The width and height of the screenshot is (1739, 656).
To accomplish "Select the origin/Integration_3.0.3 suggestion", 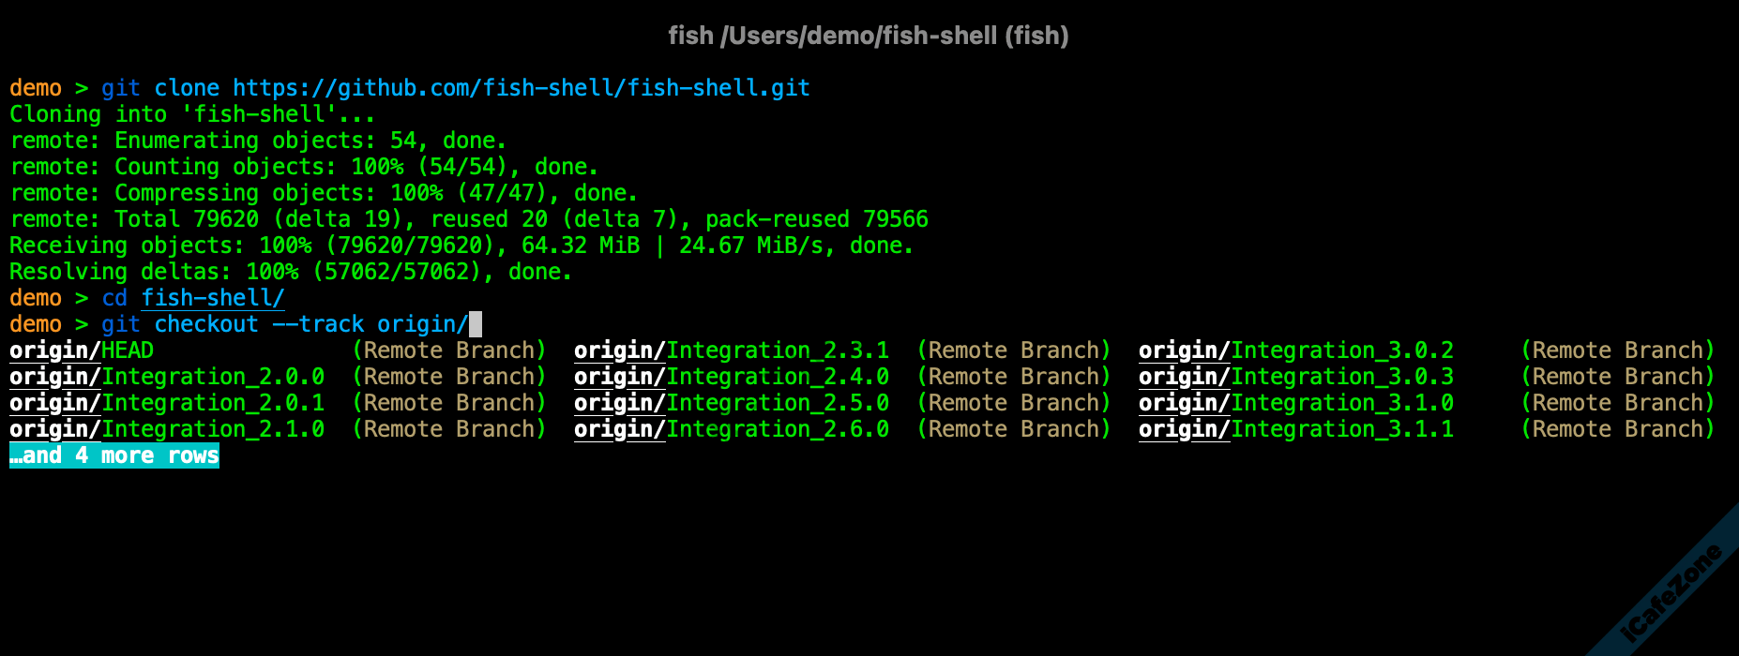I will click(1296, 377).
